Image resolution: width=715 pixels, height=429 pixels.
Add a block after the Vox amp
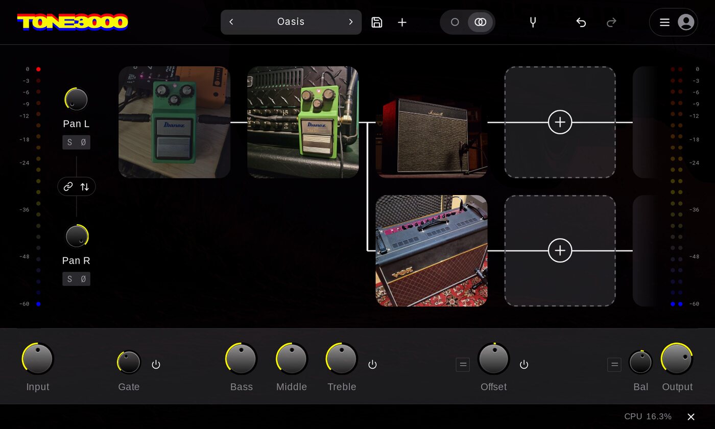point(560,251)
